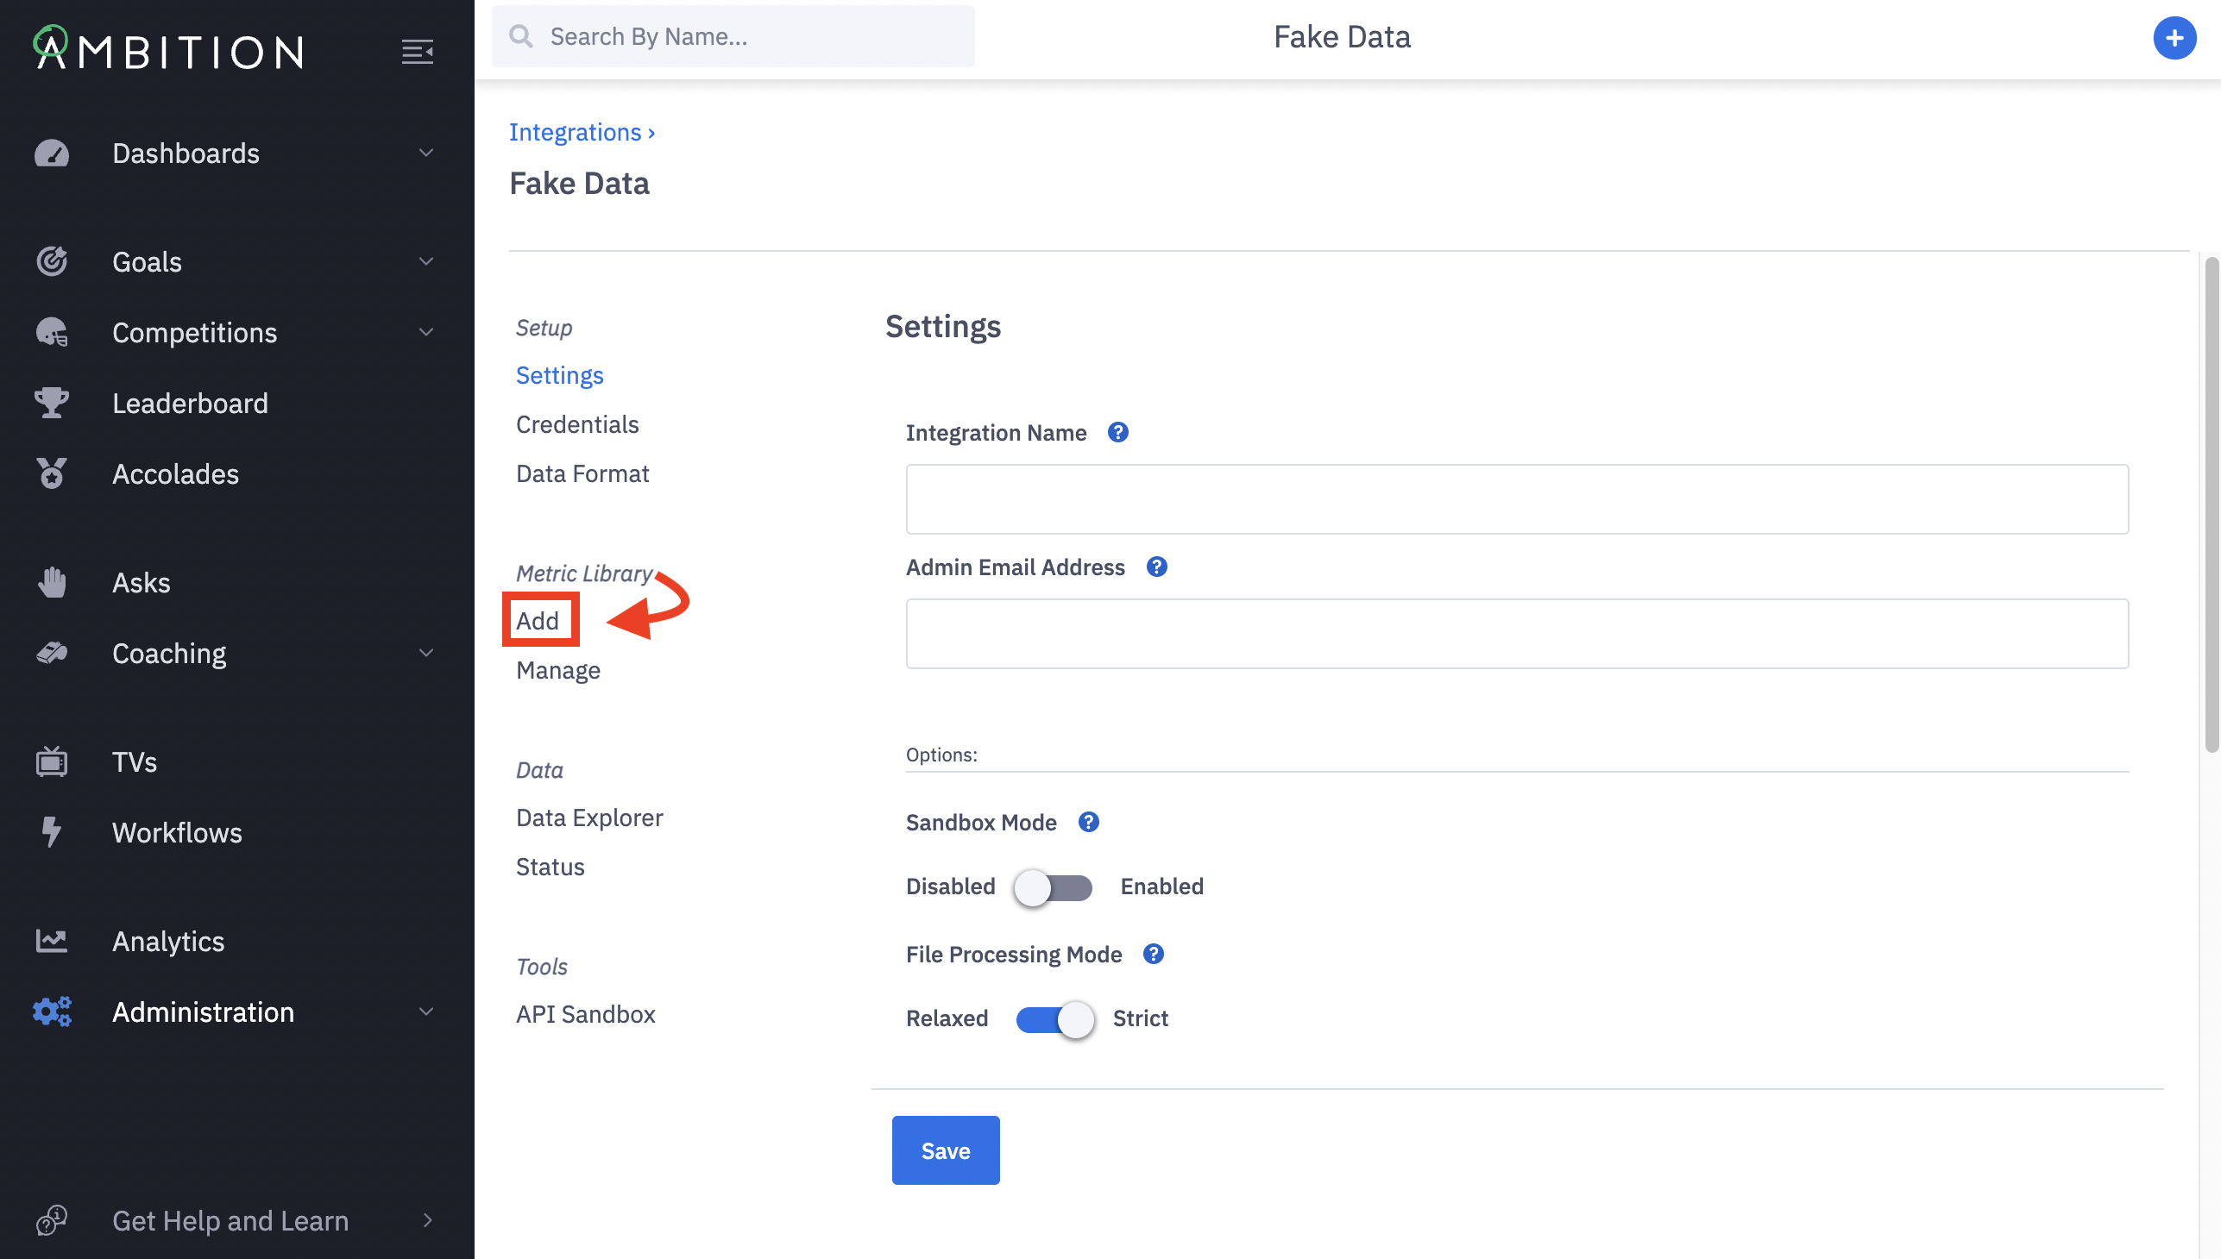This screenshot has width=2221, height=1259.
Task: Select Add under Metric Library
Action: 538,621
